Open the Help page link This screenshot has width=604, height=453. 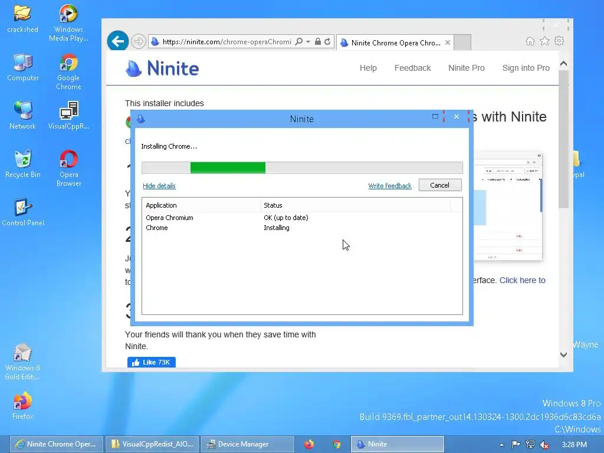click(x=368, y=68)
